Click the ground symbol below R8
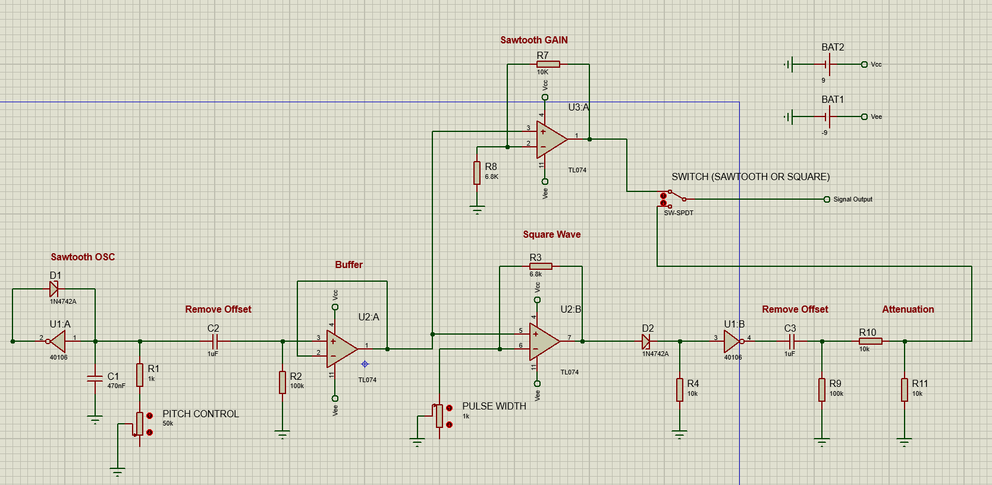 (477, 210)
